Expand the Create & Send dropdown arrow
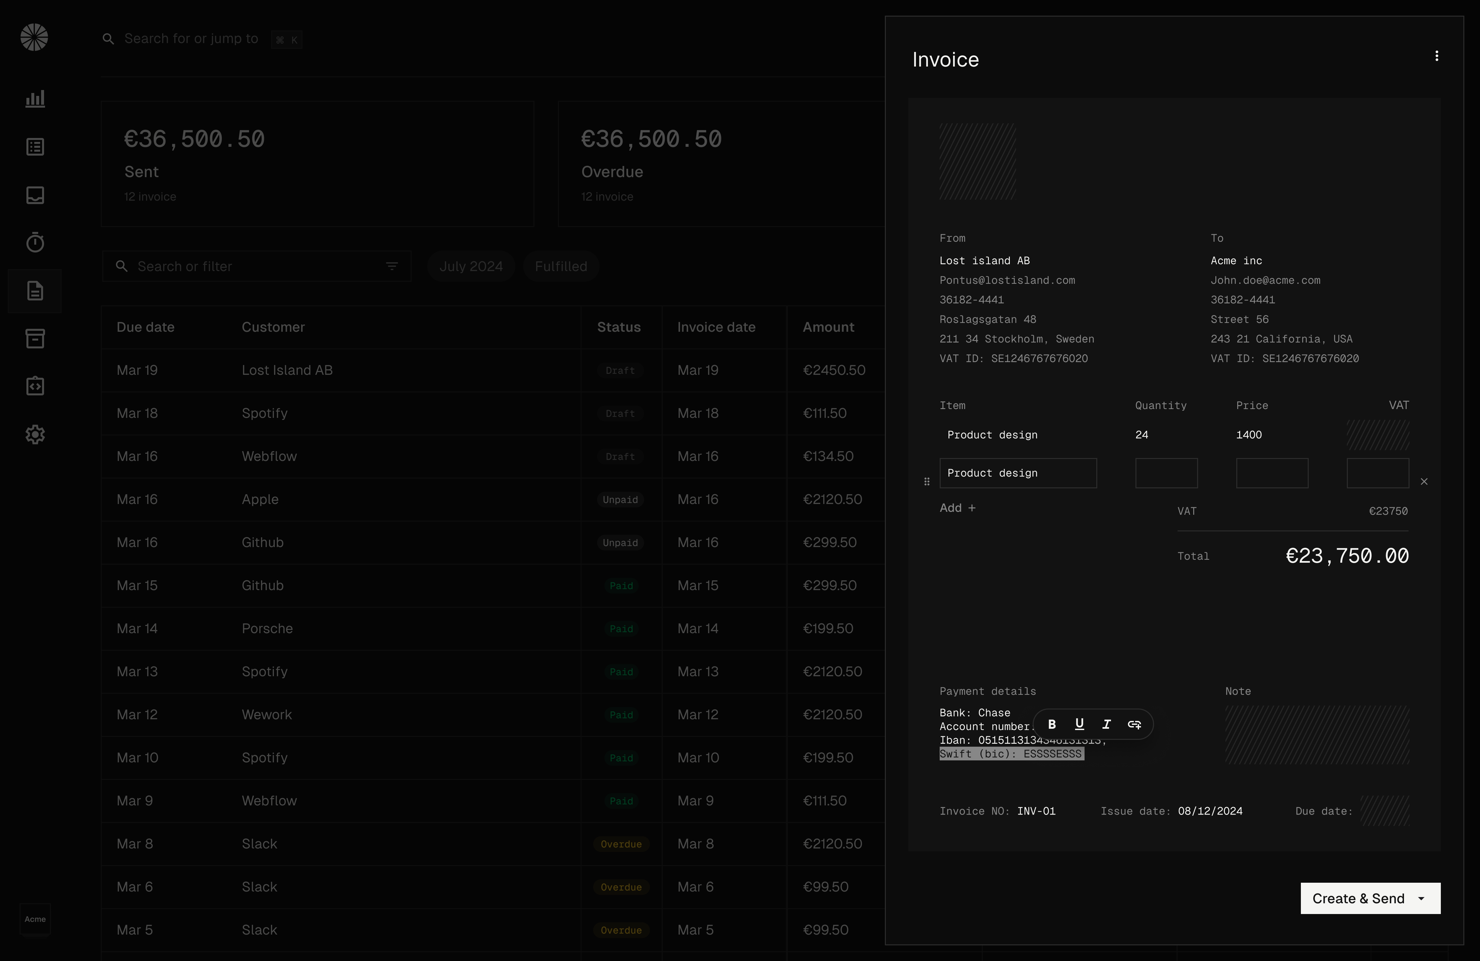1480x961 pixels. click(1422, 899)
